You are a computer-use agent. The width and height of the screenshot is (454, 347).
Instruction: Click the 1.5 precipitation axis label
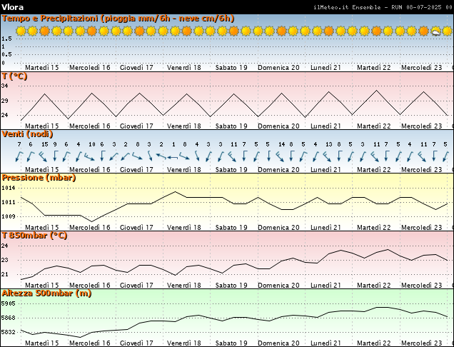6,39
